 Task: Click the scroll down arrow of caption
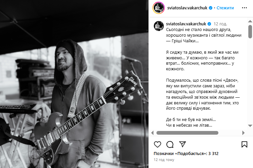pyautogui.click(x=250, y=126)
